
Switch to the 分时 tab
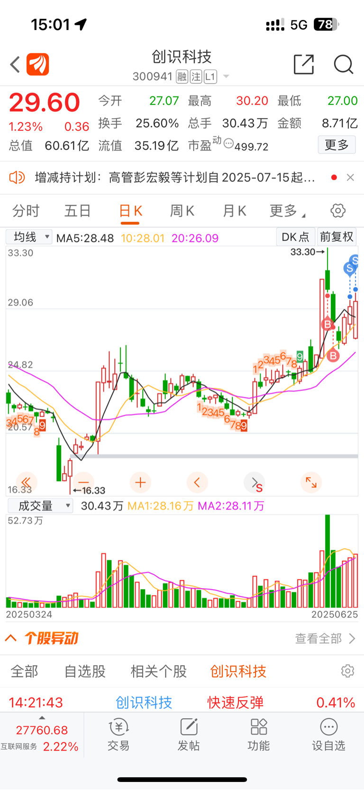[x=26, y=210]
